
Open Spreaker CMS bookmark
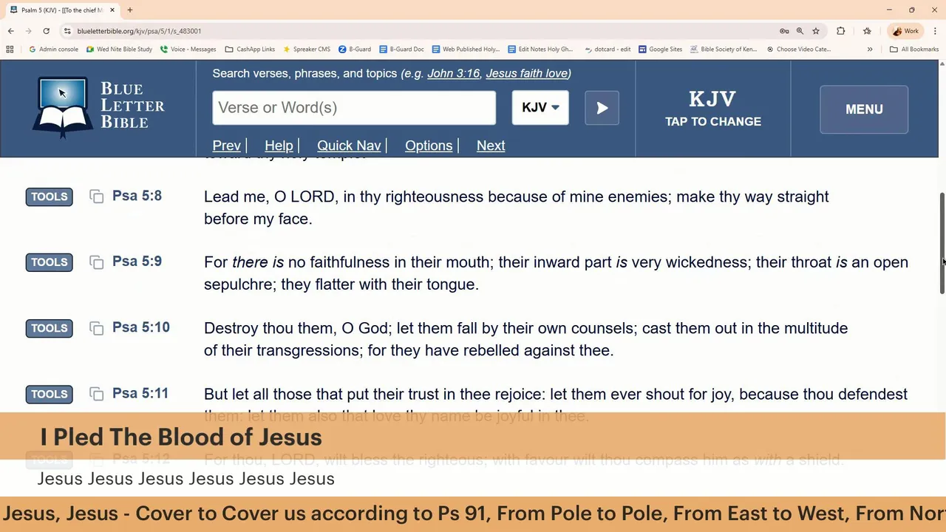[306, 50]
